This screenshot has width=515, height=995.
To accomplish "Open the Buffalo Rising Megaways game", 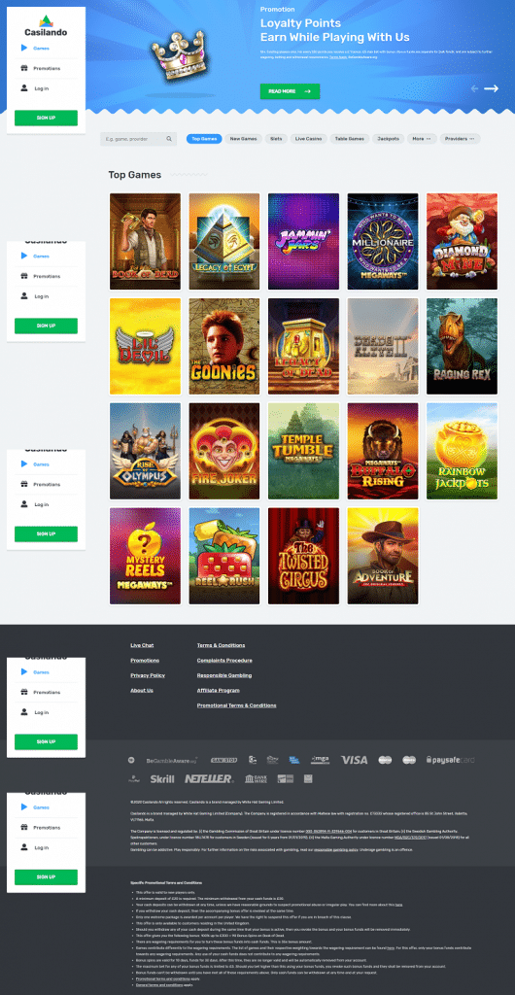I will point(383,451).
